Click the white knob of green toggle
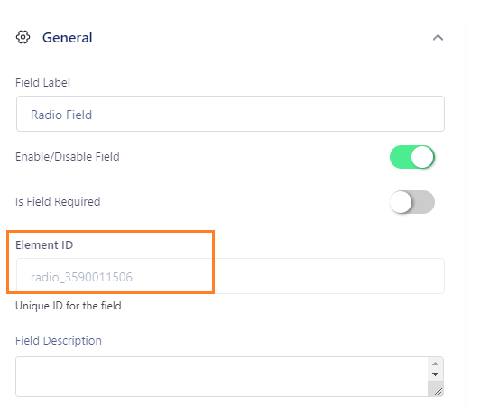This screenshot has height=415, width=489. 422,157
